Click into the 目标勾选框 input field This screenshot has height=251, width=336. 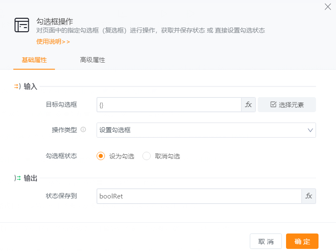click(x=169, y=105)
